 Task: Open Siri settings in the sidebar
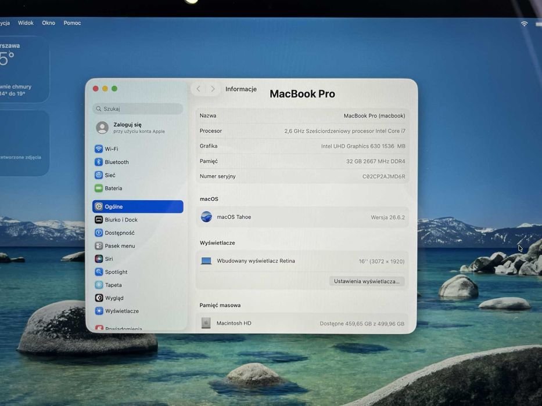pos(109,259)
